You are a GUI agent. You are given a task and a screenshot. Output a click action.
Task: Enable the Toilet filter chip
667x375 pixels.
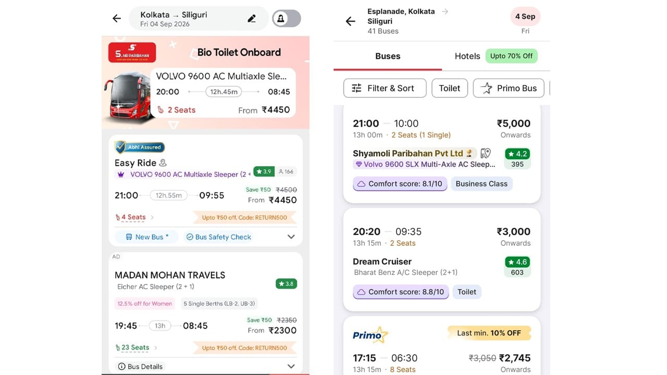tap(450, 88)
